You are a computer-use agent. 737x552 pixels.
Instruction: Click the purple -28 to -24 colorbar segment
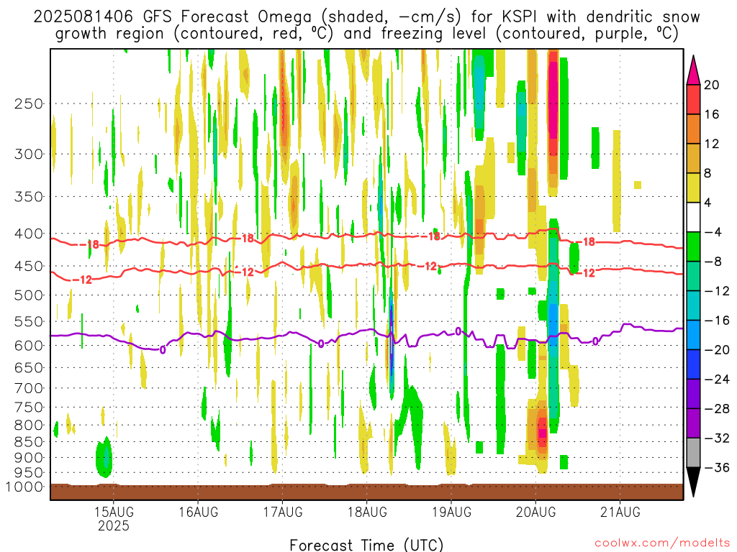[693, 394]
